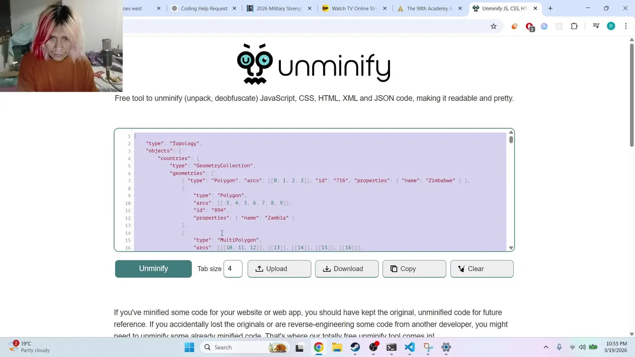Image resolution: width=635 pixels, height=357 pixels.
Task: Click the Upload button
Action: (279, 269)
